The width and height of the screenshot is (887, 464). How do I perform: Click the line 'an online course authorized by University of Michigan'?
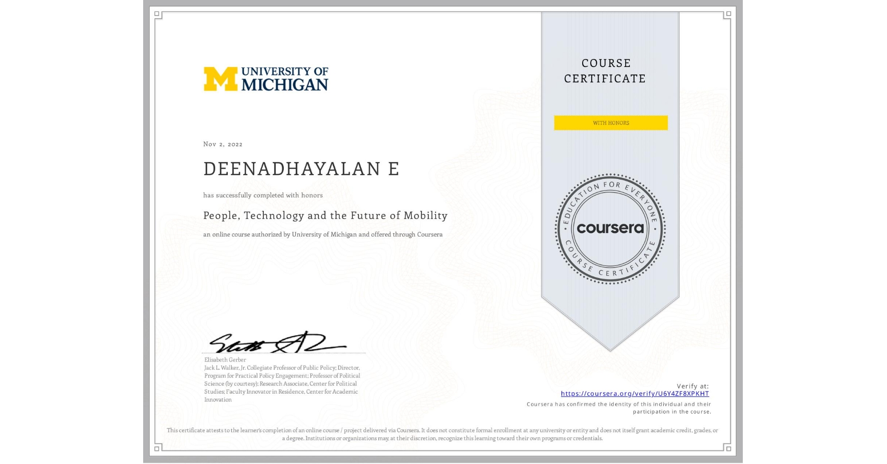coord(323,234)
